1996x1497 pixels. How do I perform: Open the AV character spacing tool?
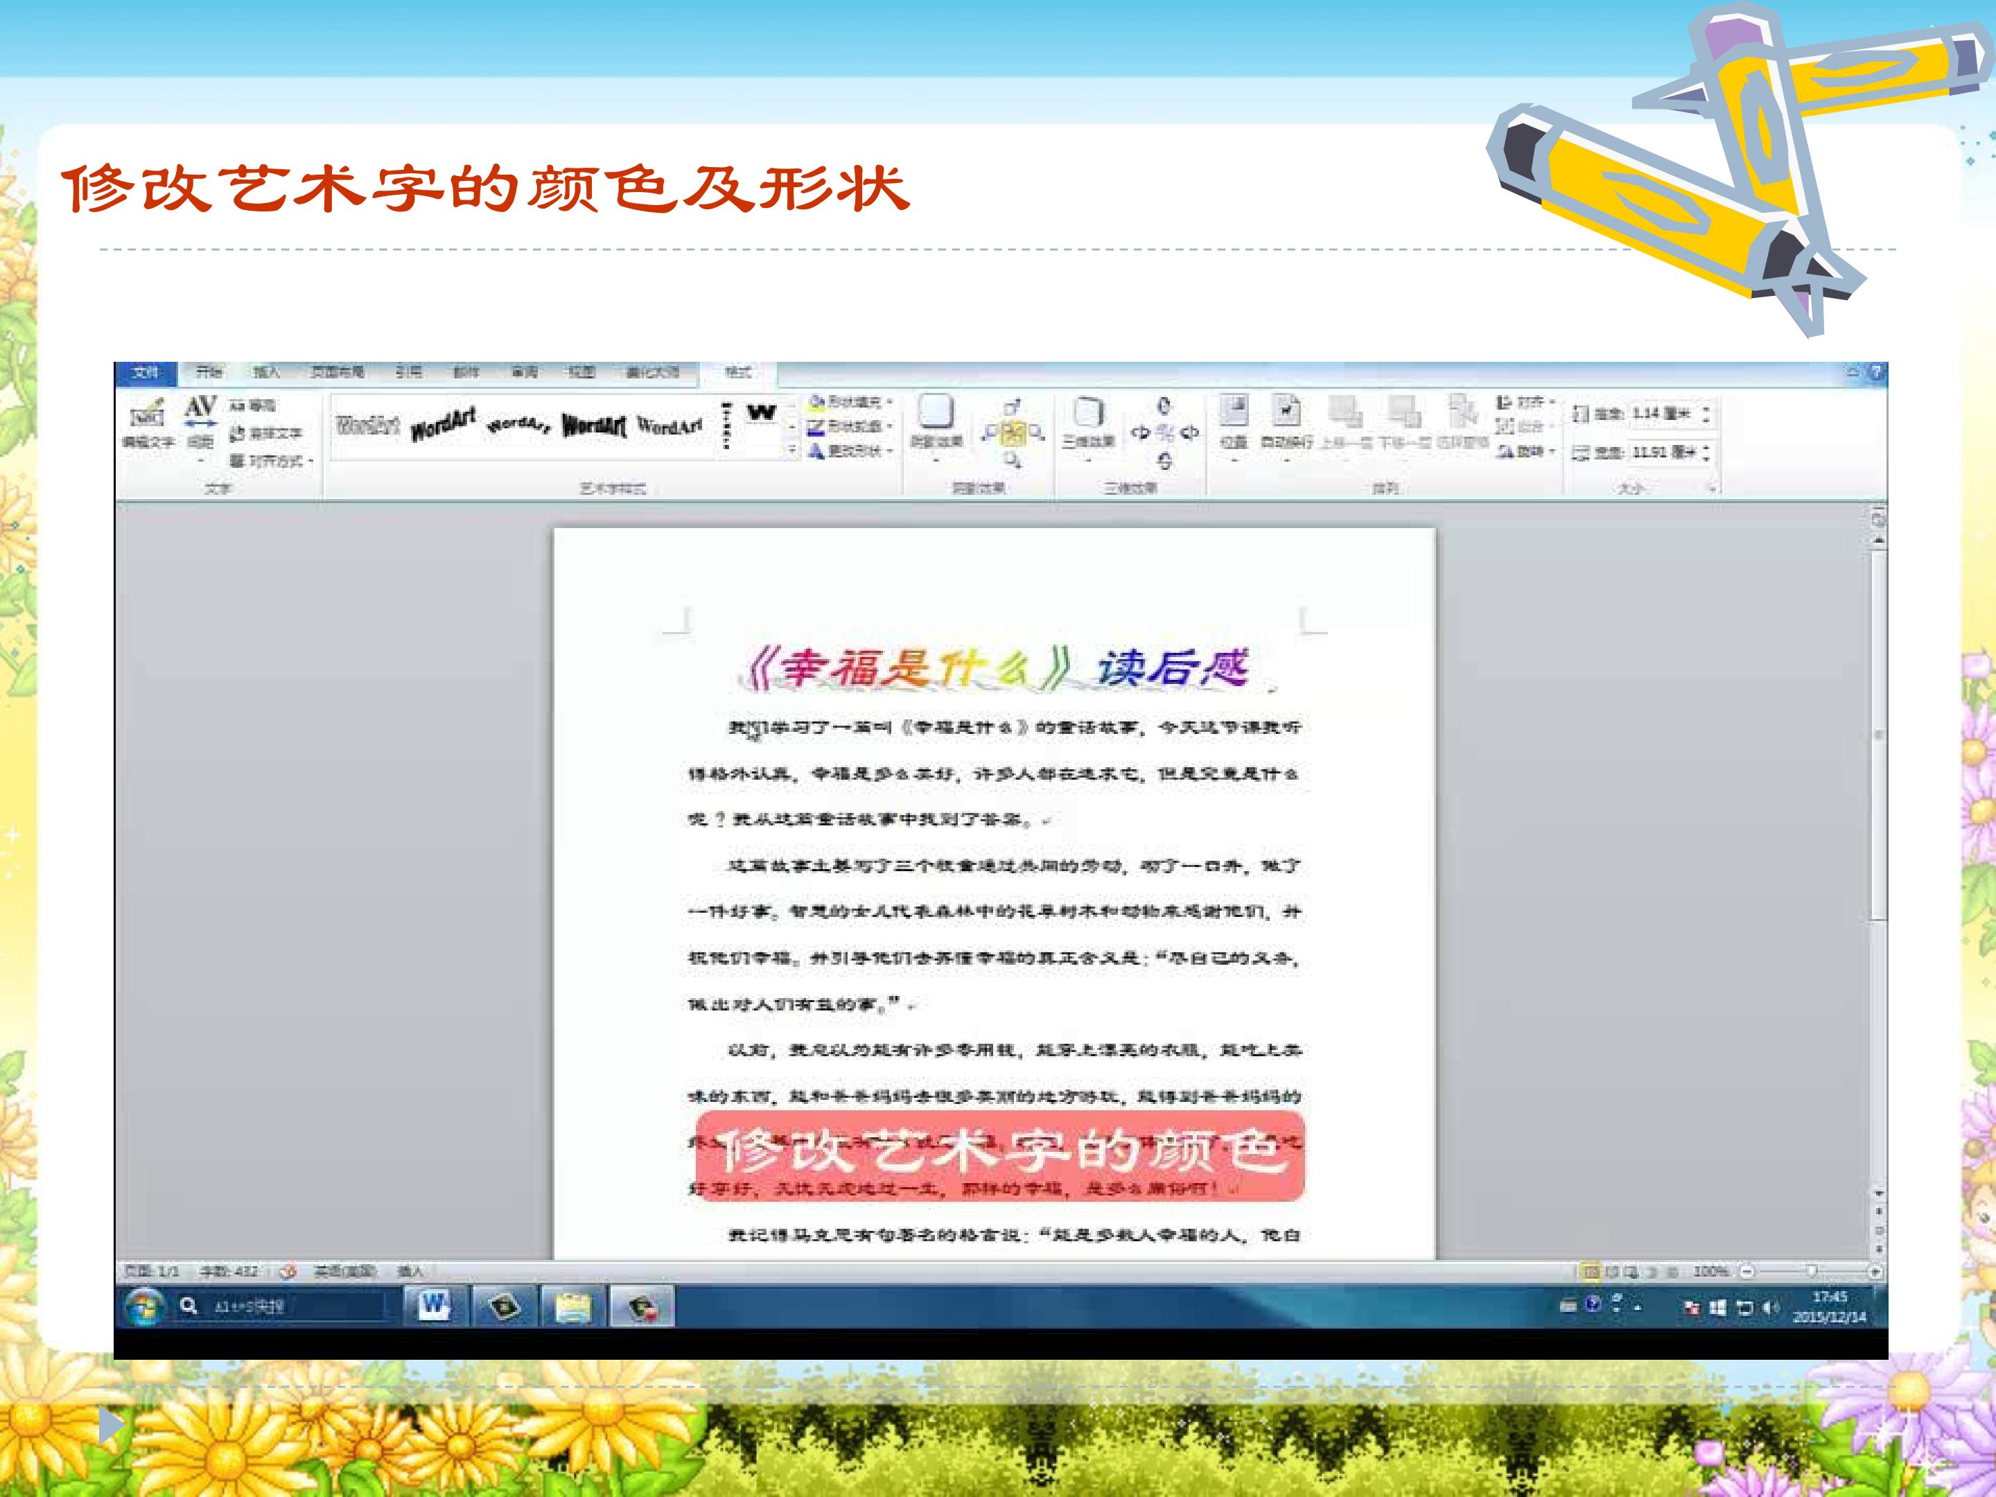pos(200,410)
